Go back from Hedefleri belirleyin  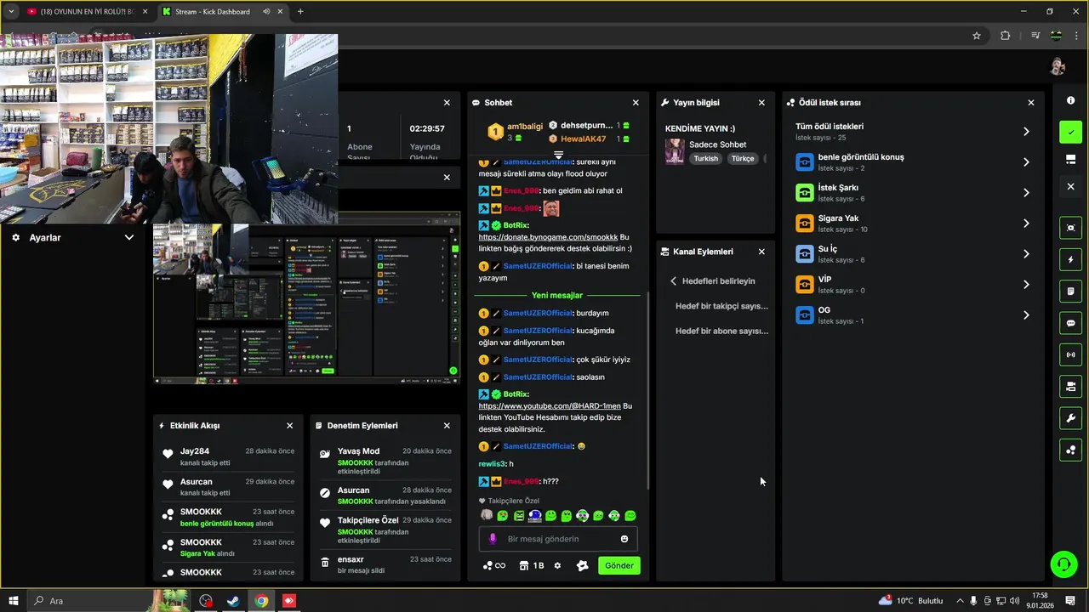pyautogui.click(x=673, y=280)
